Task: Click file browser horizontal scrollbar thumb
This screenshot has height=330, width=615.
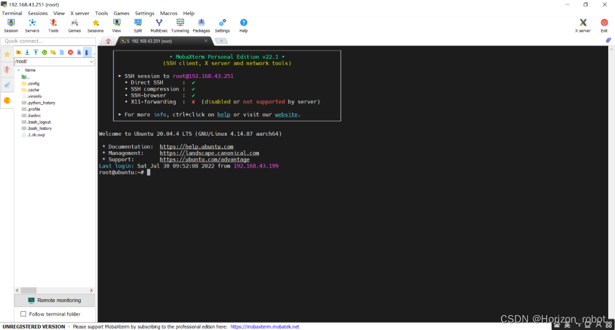Action: [x=28, y=290]
